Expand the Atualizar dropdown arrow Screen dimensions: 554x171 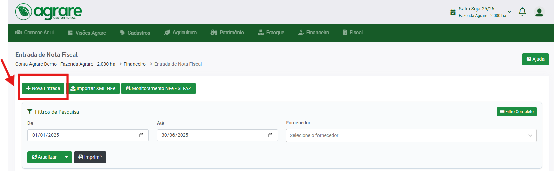66,157
